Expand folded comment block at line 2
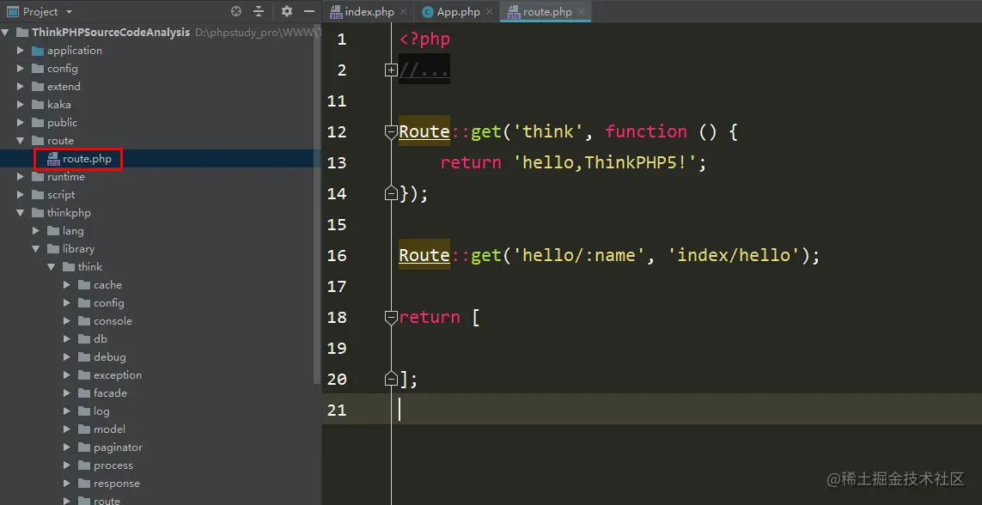 click(391, 70)
